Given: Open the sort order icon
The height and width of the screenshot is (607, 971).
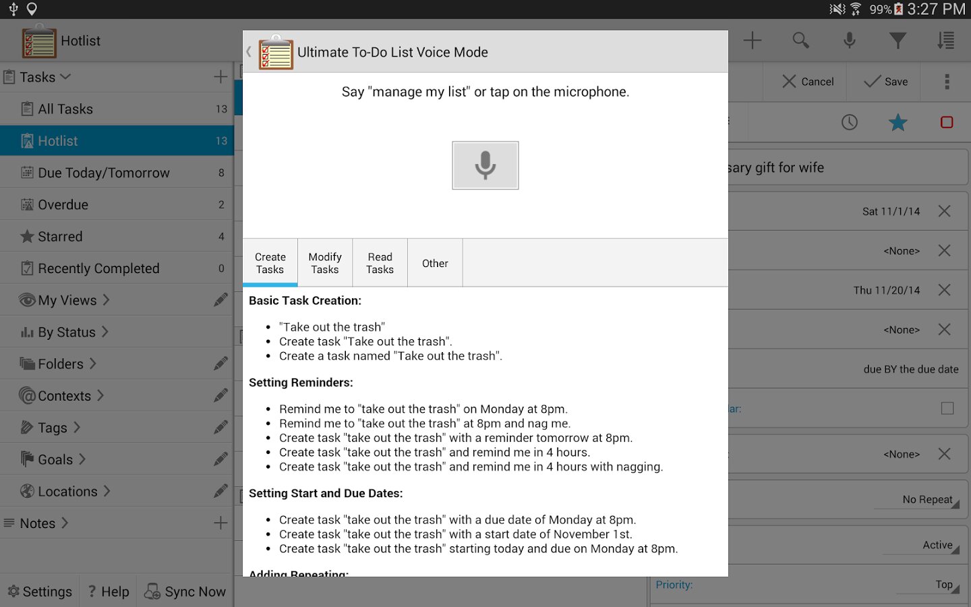Looking at the screenshot, I should [x=945, y=40].
